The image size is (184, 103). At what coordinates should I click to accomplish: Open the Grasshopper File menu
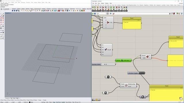click(93, 3)
